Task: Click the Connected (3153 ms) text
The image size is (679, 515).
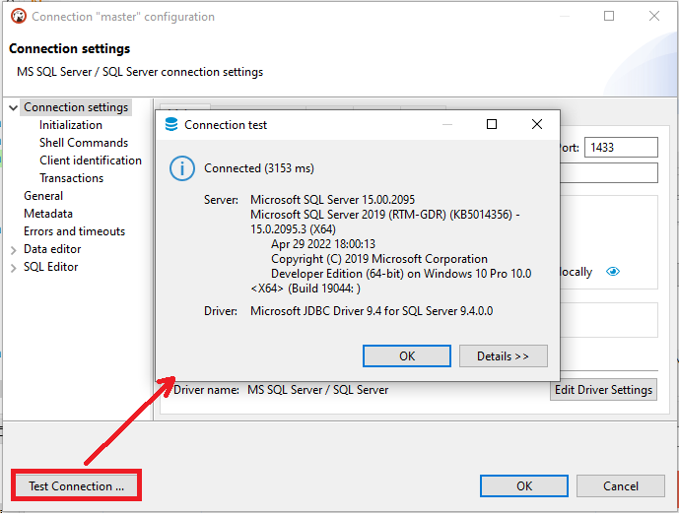Action: [x=259, y=168]
